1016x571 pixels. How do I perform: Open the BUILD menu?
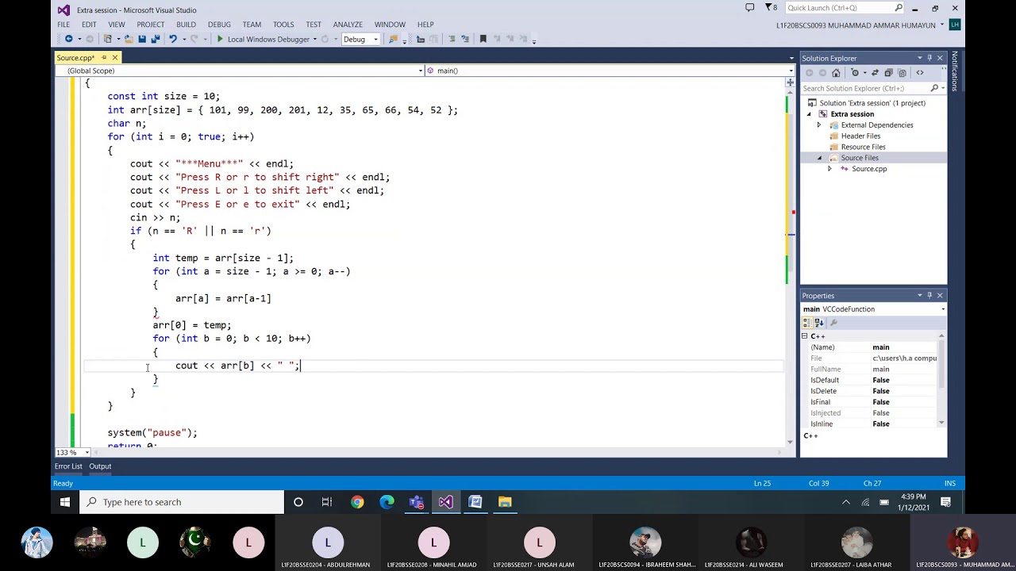click(186, 25)
